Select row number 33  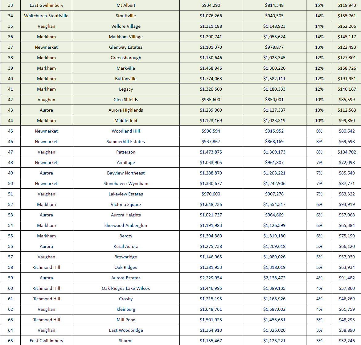coord(10,5)
